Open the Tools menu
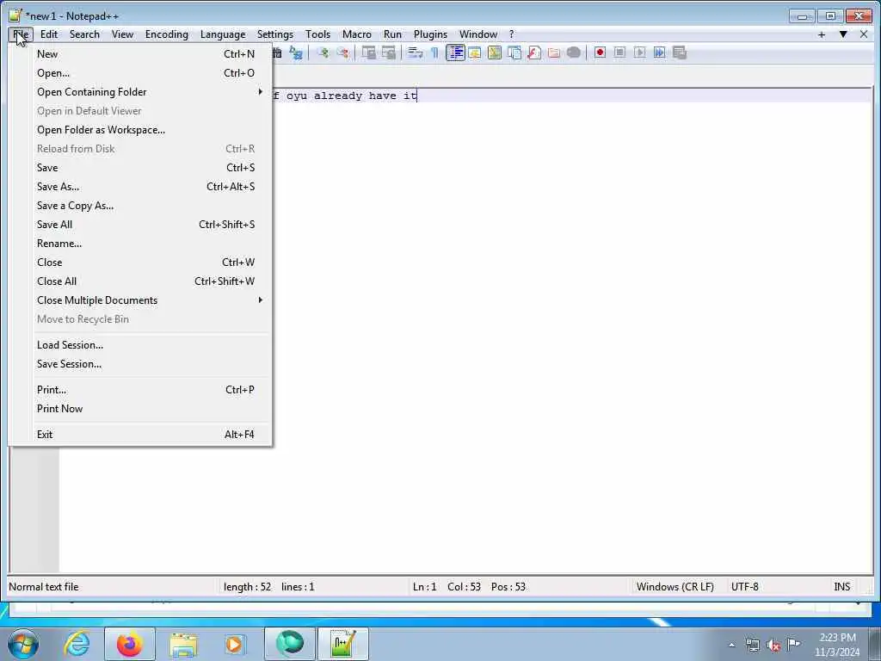 click(x=318, y=34)
